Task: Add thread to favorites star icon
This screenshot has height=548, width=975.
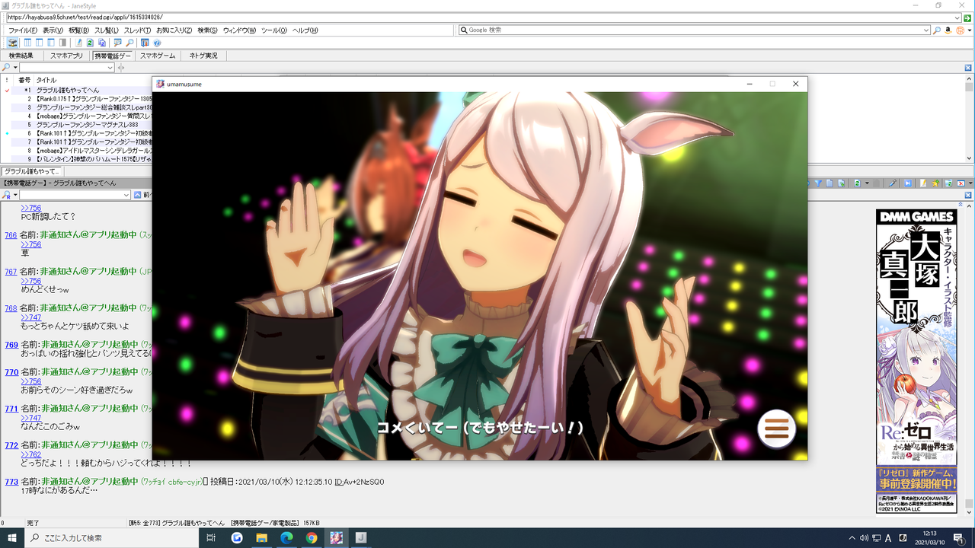Action: [x=935, y=183]
